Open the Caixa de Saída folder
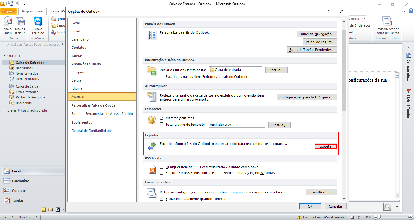414x220 pixels. [x=27, y=86]
